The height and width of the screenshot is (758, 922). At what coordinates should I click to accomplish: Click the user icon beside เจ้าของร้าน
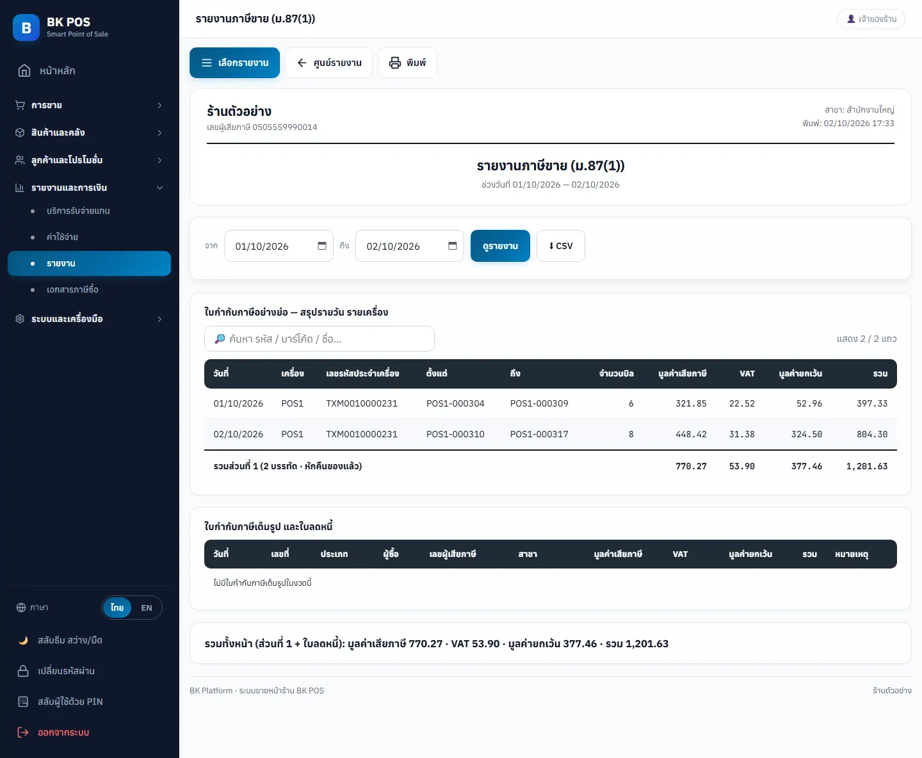[x=851, y=19]
